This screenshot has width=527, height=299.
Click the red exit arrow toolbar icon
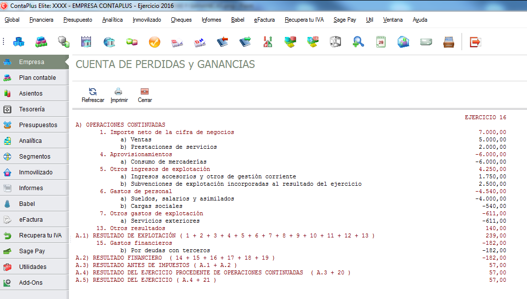click(x=475, y=42)
